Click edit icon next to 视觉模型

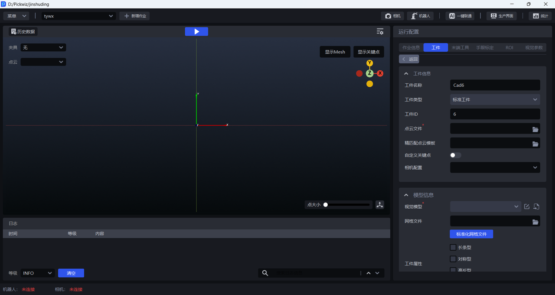pyautogui.click(x=527, y=206)
